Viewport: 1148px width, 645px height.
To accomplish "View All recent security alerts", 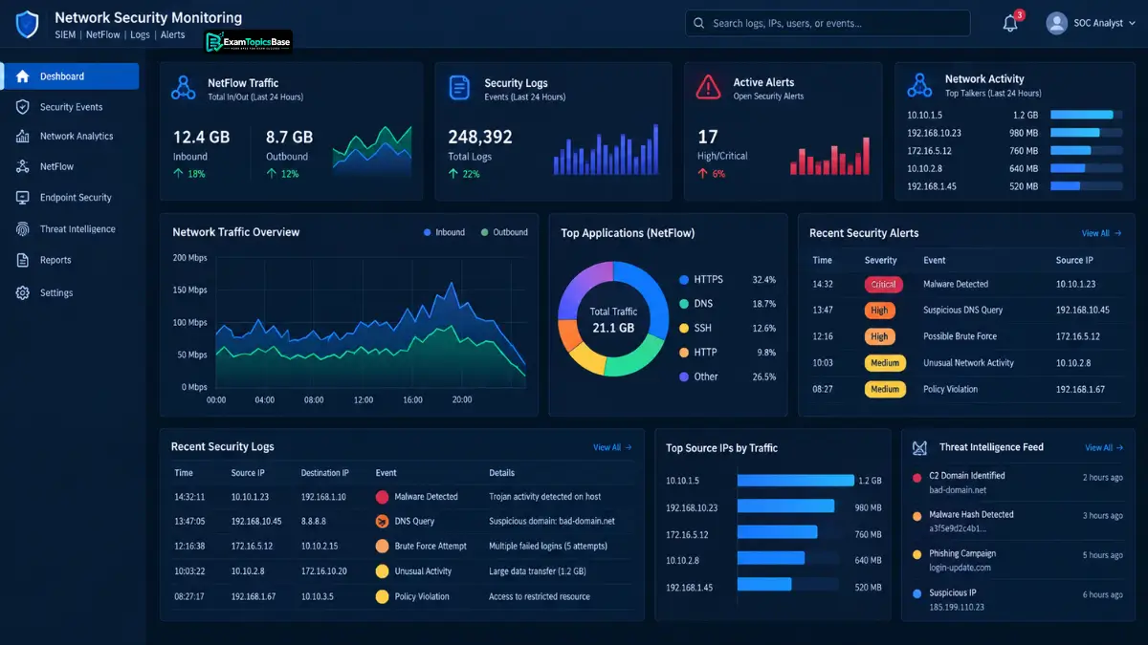I will coord(1101,233).
